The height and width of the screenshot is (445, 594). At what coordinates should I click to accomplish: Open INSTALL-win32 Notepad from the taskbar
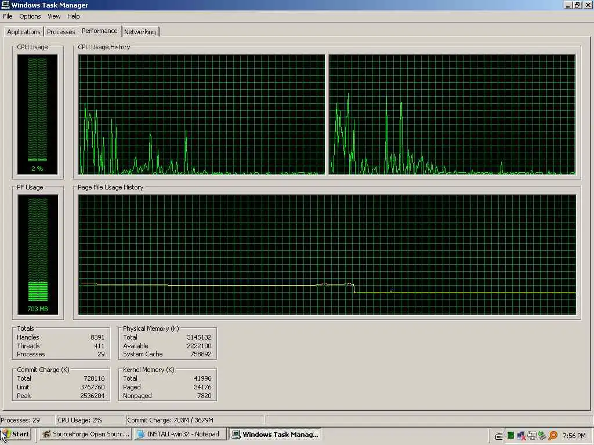click(180, 434)
